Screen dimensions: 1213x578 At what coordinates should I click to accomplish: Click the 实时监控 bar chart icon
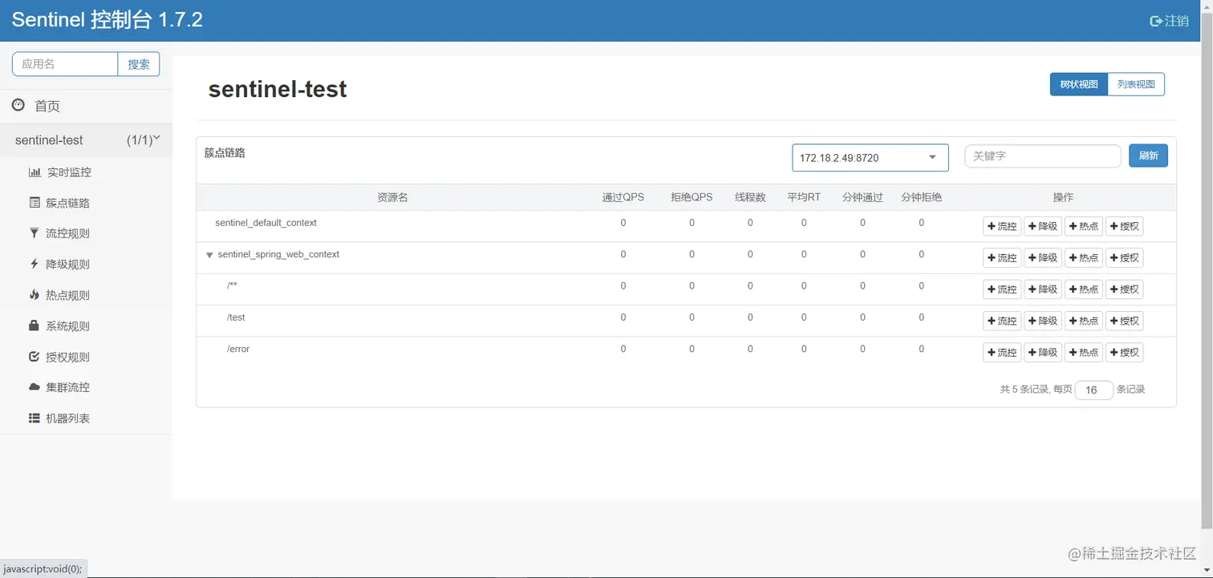(34, 172)
